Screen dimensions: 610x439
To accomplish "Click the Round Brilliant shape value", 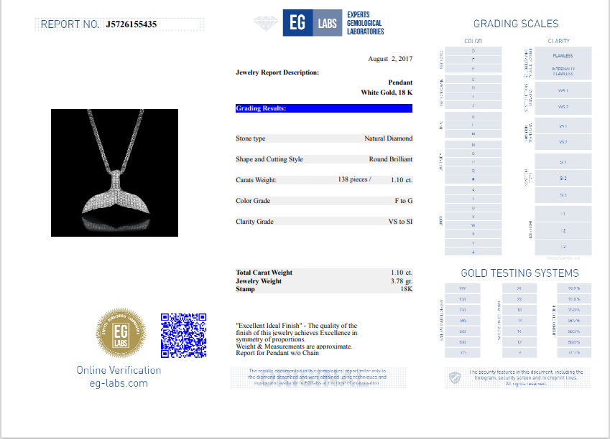I will click(x=390, y=159).
